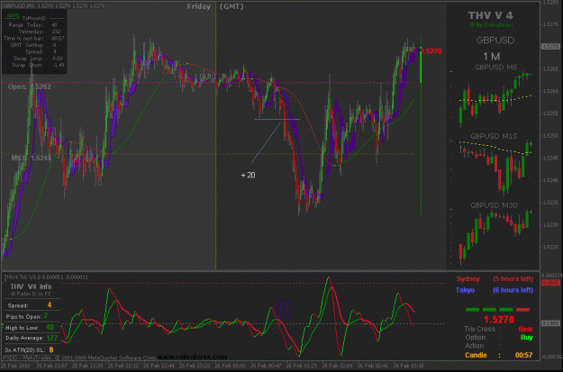Screen dimensions: 563x372
Task: Click the 'Spread:' row in THV V4 Info
Action: [30, 305]
